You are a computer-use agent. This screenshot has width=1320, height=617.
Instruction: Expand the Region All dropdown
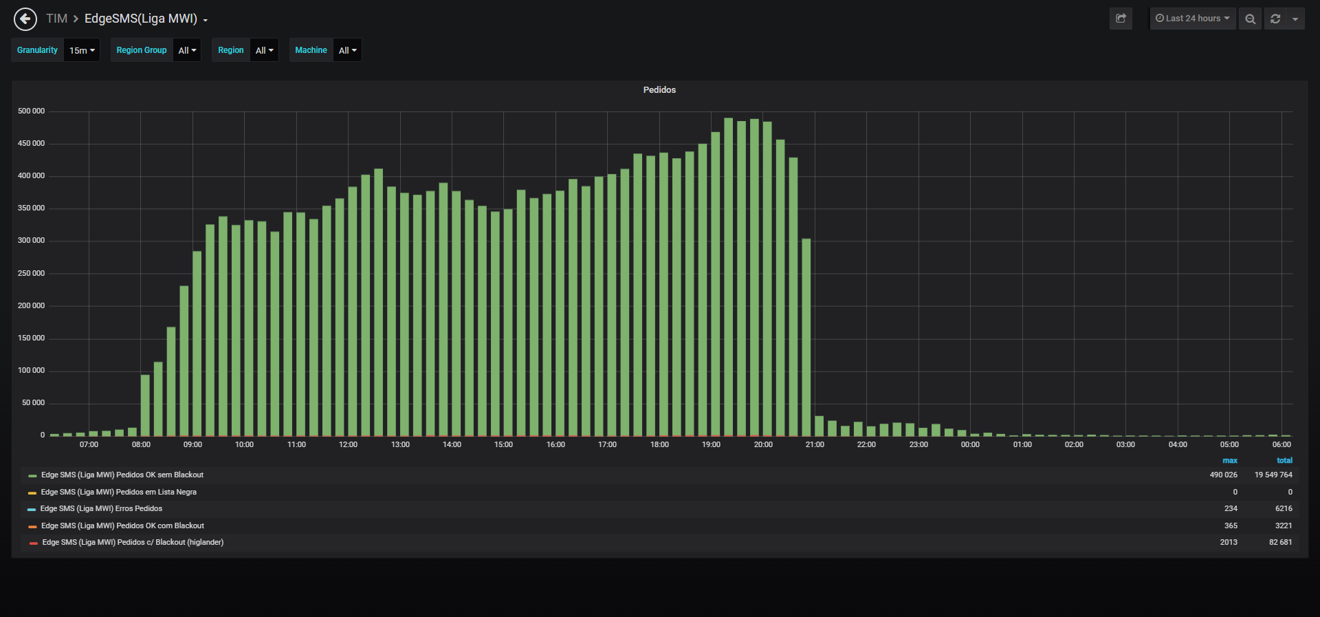click(x=264, y=50)
